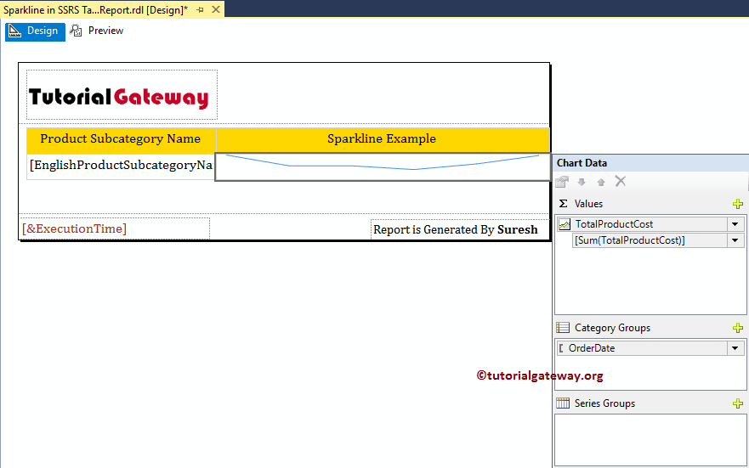
Task: Select the Tutorial Gateway logo image
Action: point(122,95)
